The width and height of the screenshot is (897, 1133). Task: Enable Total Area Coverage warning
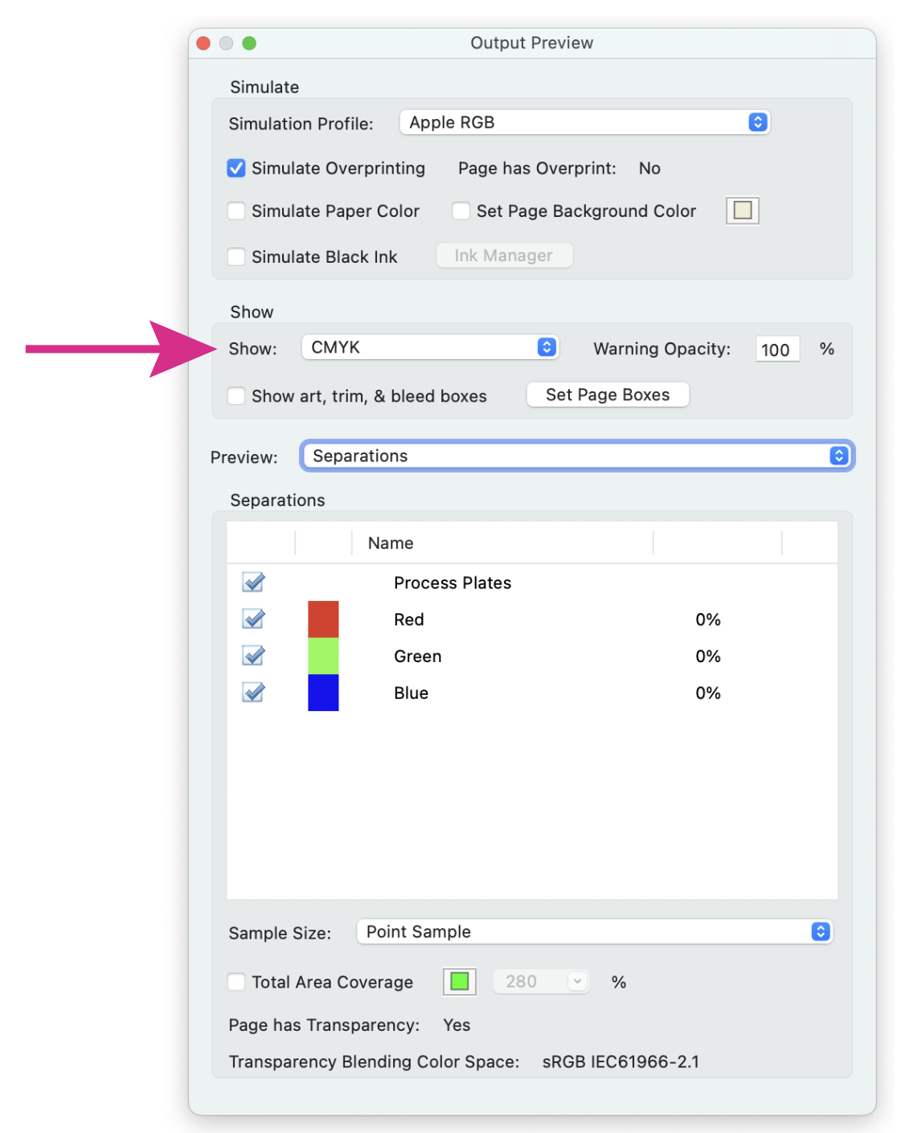pyautogui.click(x=236, y=981)
